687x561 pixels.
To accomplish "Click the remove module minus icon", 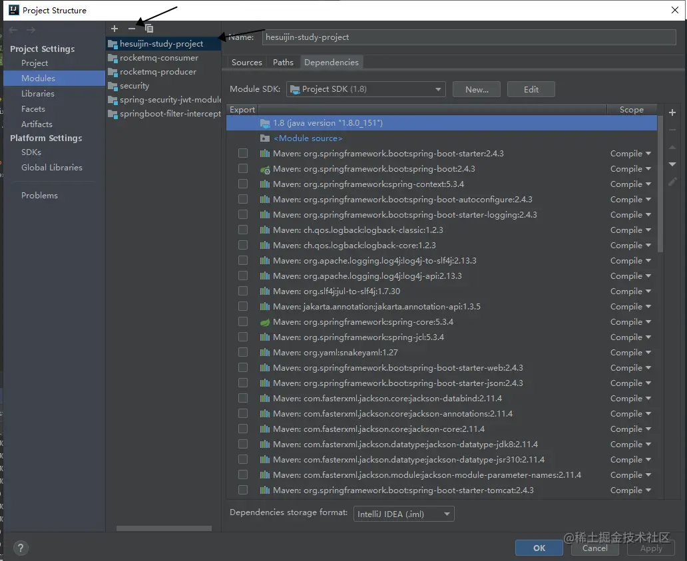I will click(132, 29).
